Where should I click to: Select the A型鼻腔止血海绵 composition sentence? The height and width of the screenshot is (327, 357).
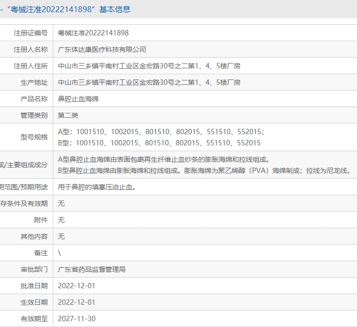pos(164,159)
